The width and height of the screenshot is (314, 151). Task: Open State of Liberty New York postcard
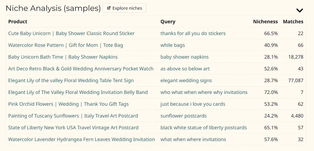pos(73,127)
